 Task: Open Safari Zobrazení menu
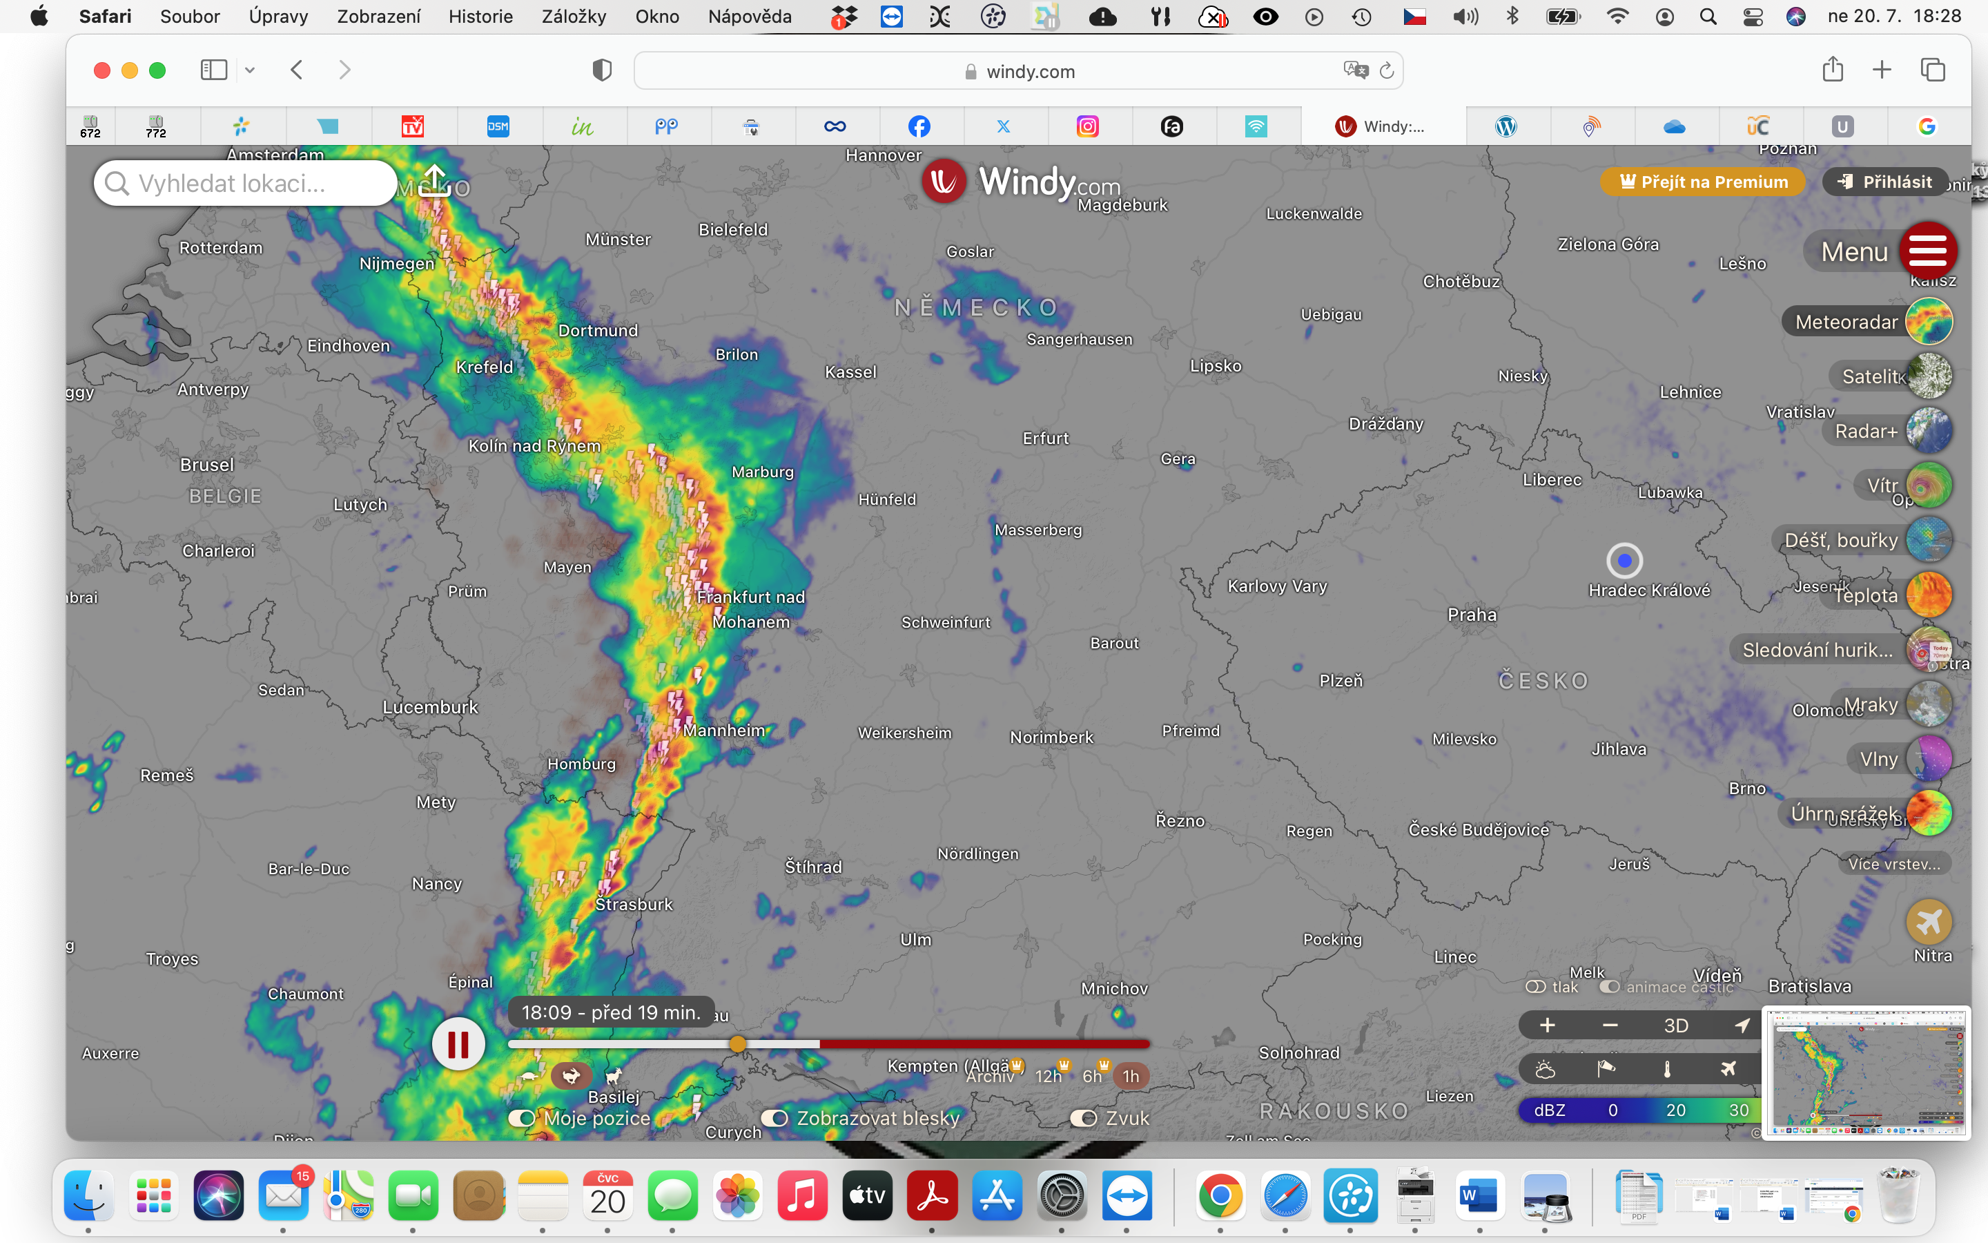pos(379,17)
